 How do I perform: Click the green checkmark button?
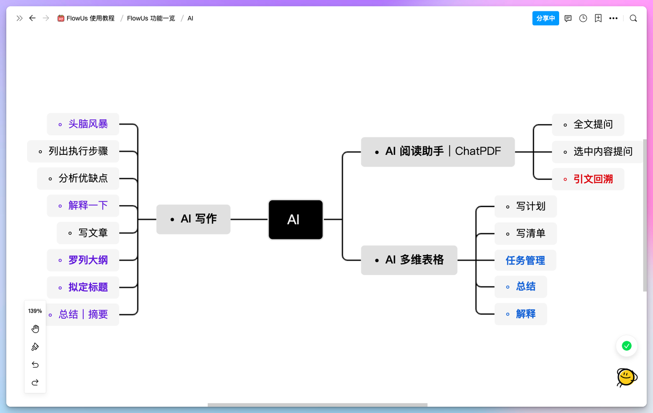point(626,346)
